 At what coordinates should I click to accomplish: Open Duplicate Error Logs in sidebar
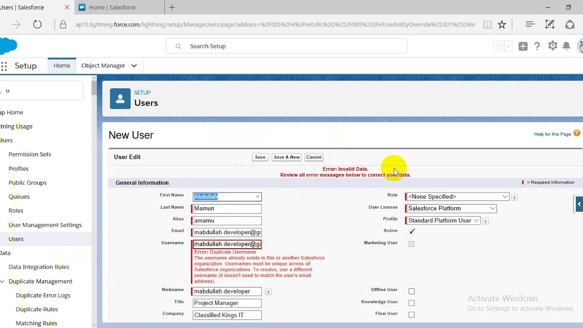tap(43, 296)
